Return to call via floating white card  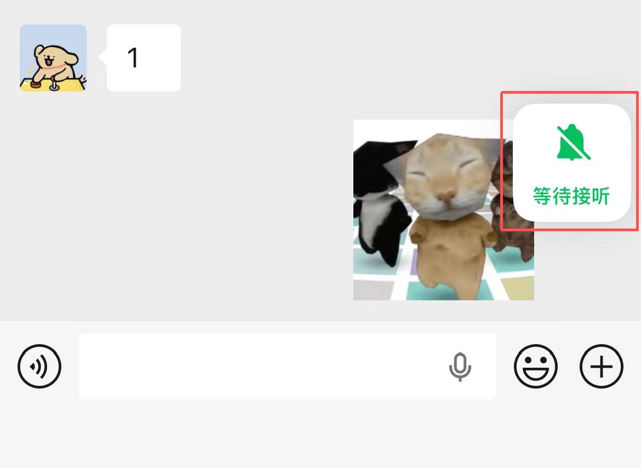(x=571, y=163)
